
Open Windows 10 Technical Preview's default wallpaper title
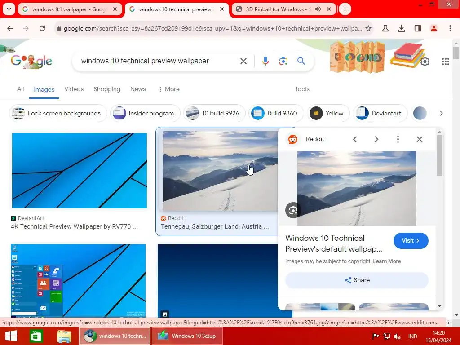[334, 243]
